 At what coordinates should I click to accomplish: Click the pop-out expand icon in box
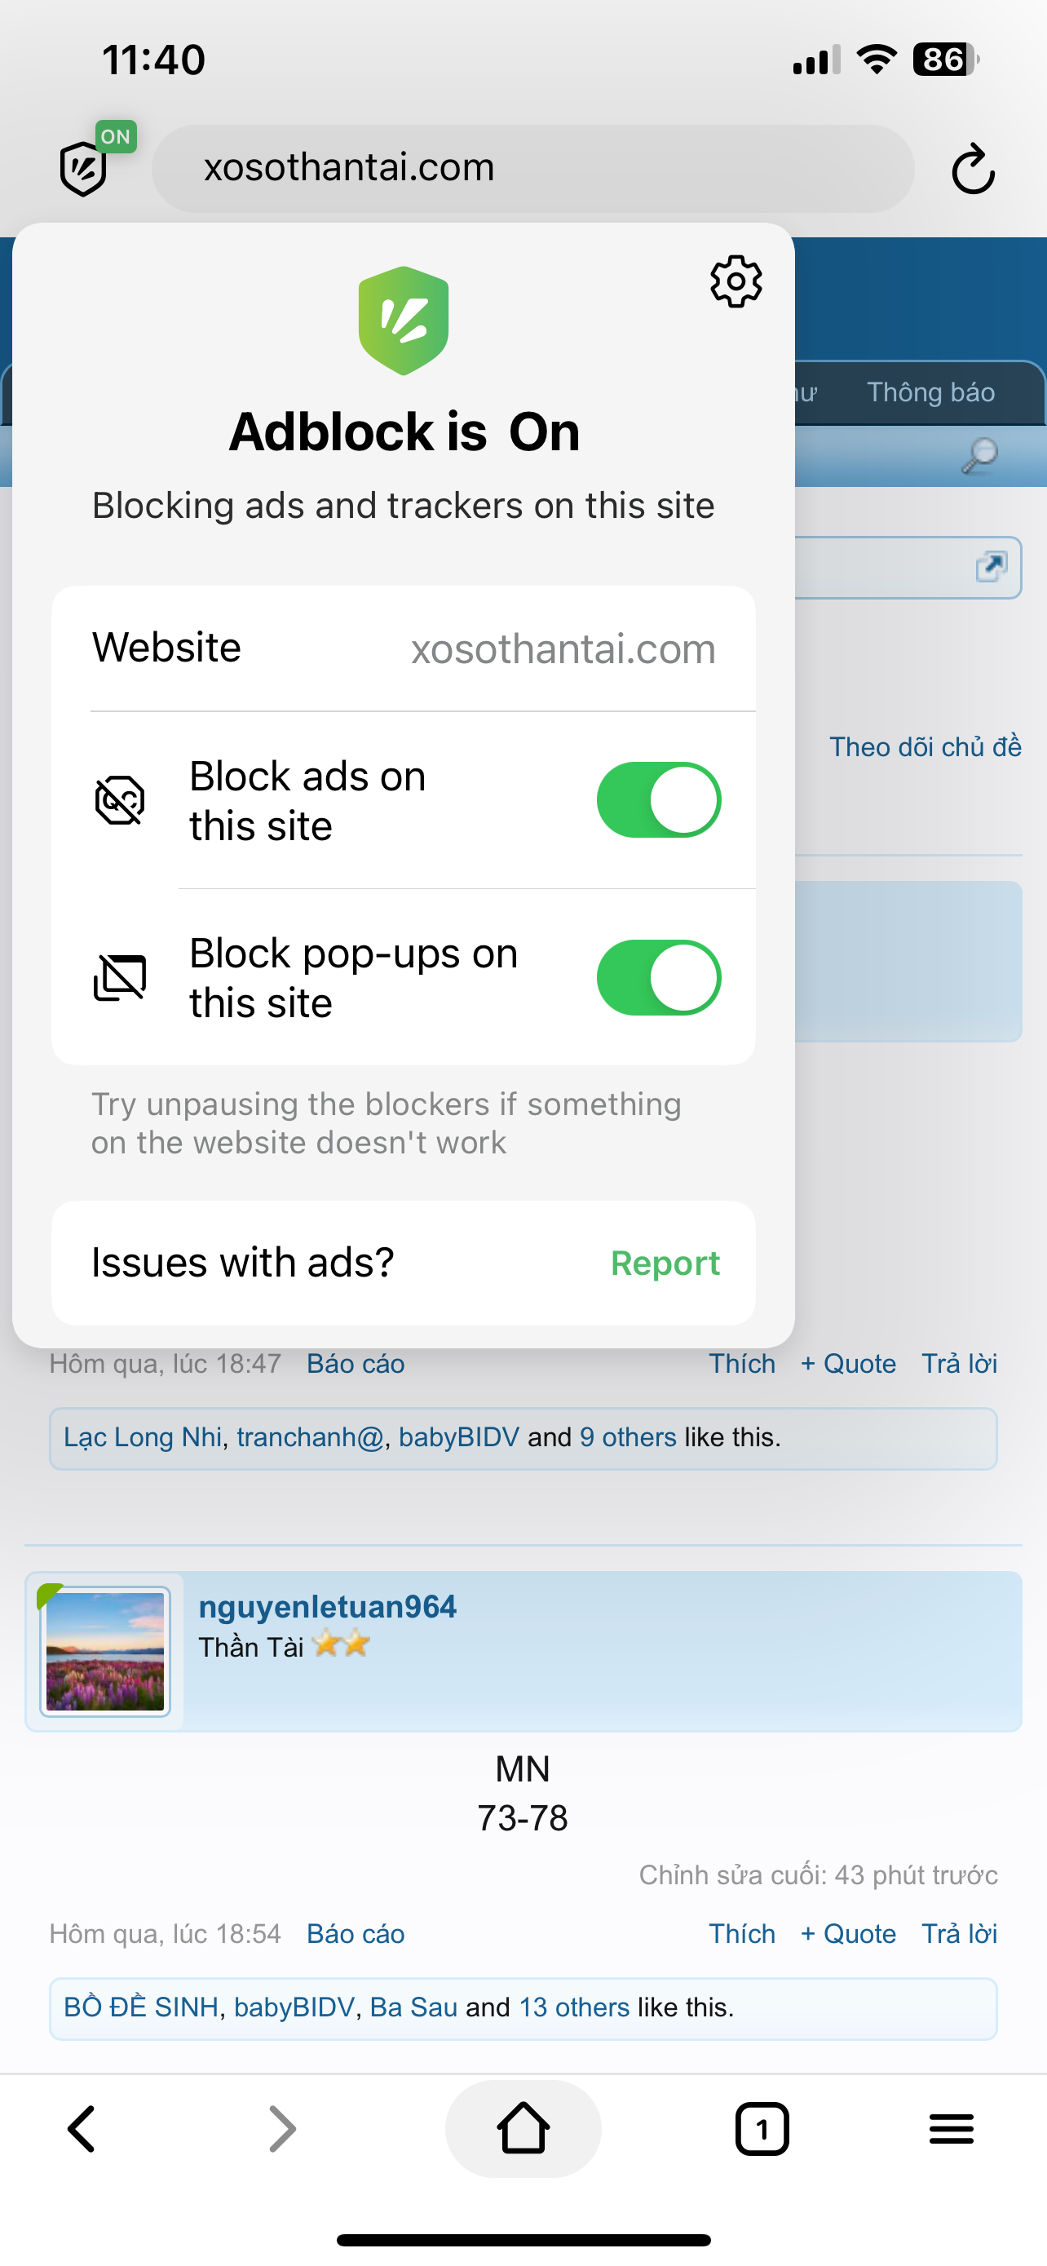click(991, 566)
